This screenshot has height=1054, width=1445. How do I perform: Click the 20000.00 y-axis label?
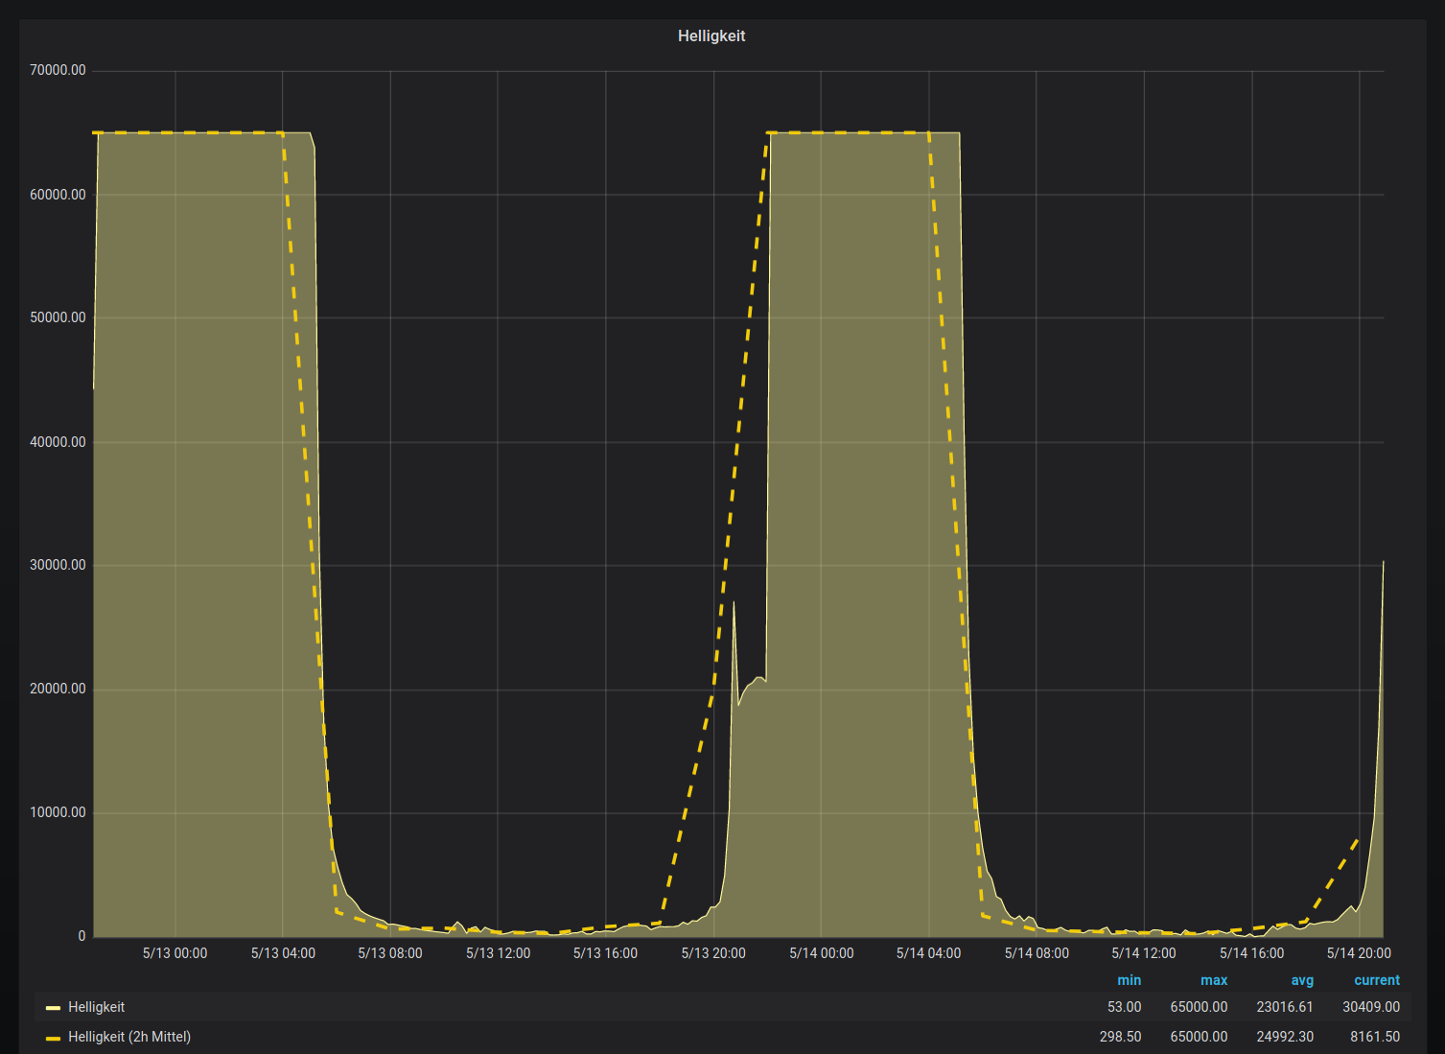58,689
